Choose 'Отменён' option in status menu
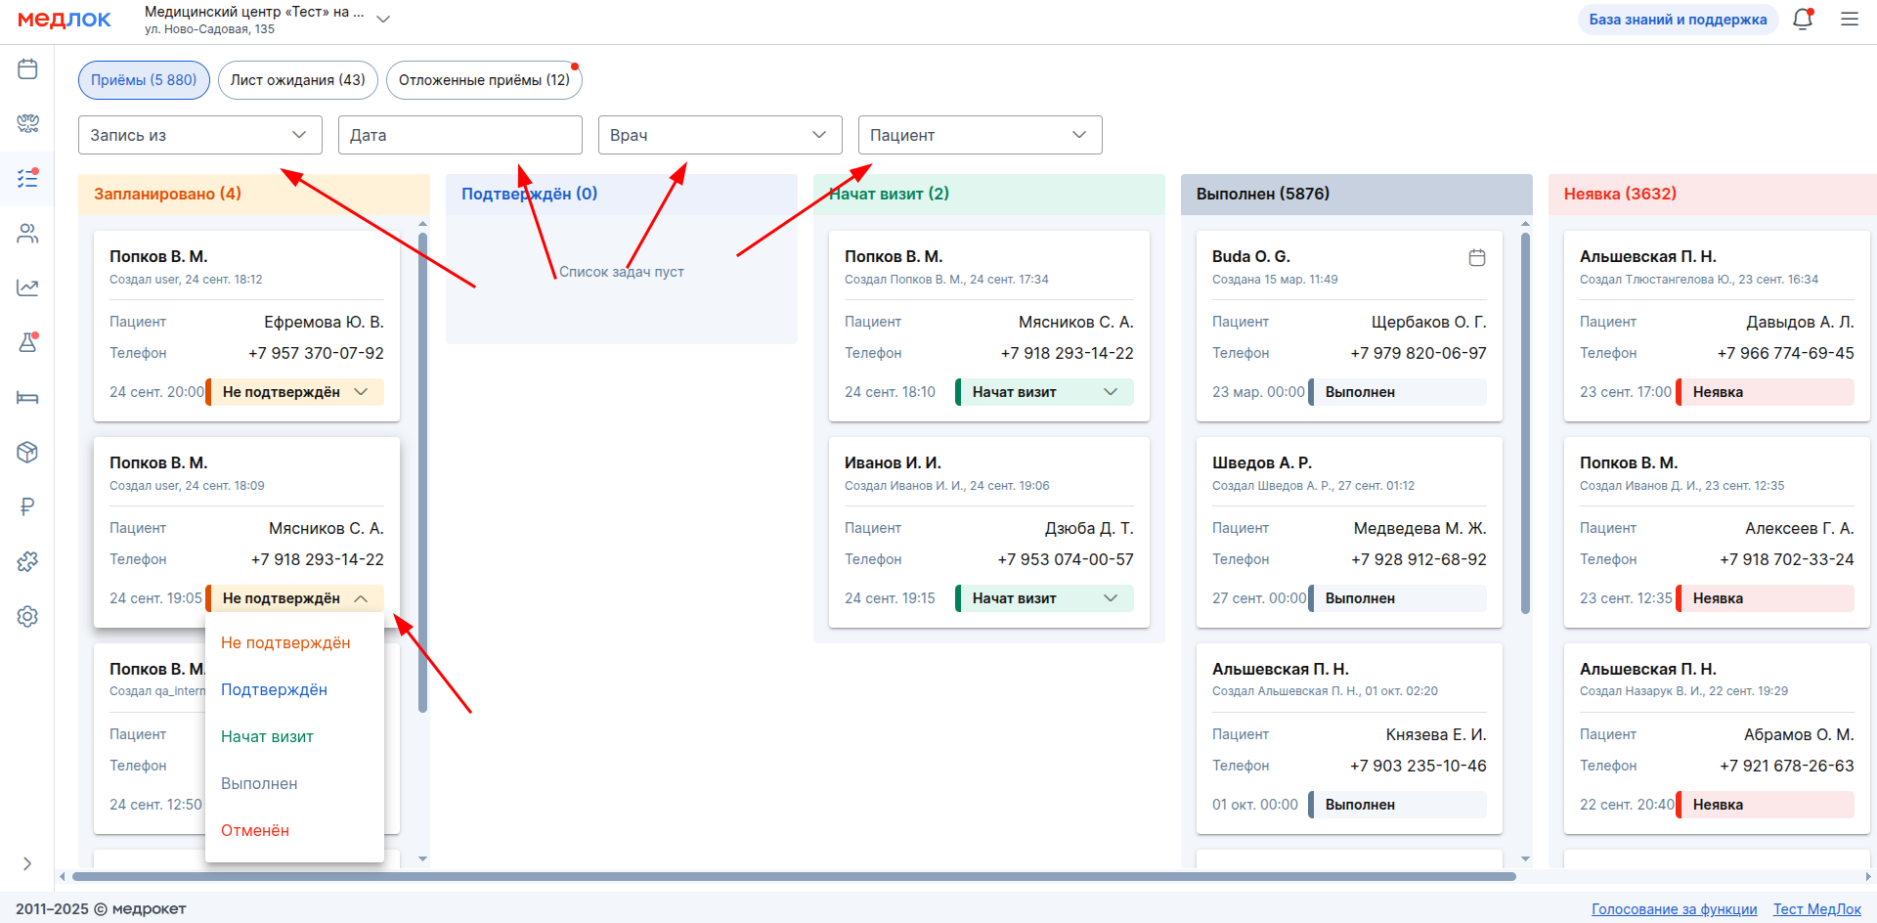Image resolution: width=1877 pixels, height=923 pixels. pyautogui.click(x=255, y=830)
